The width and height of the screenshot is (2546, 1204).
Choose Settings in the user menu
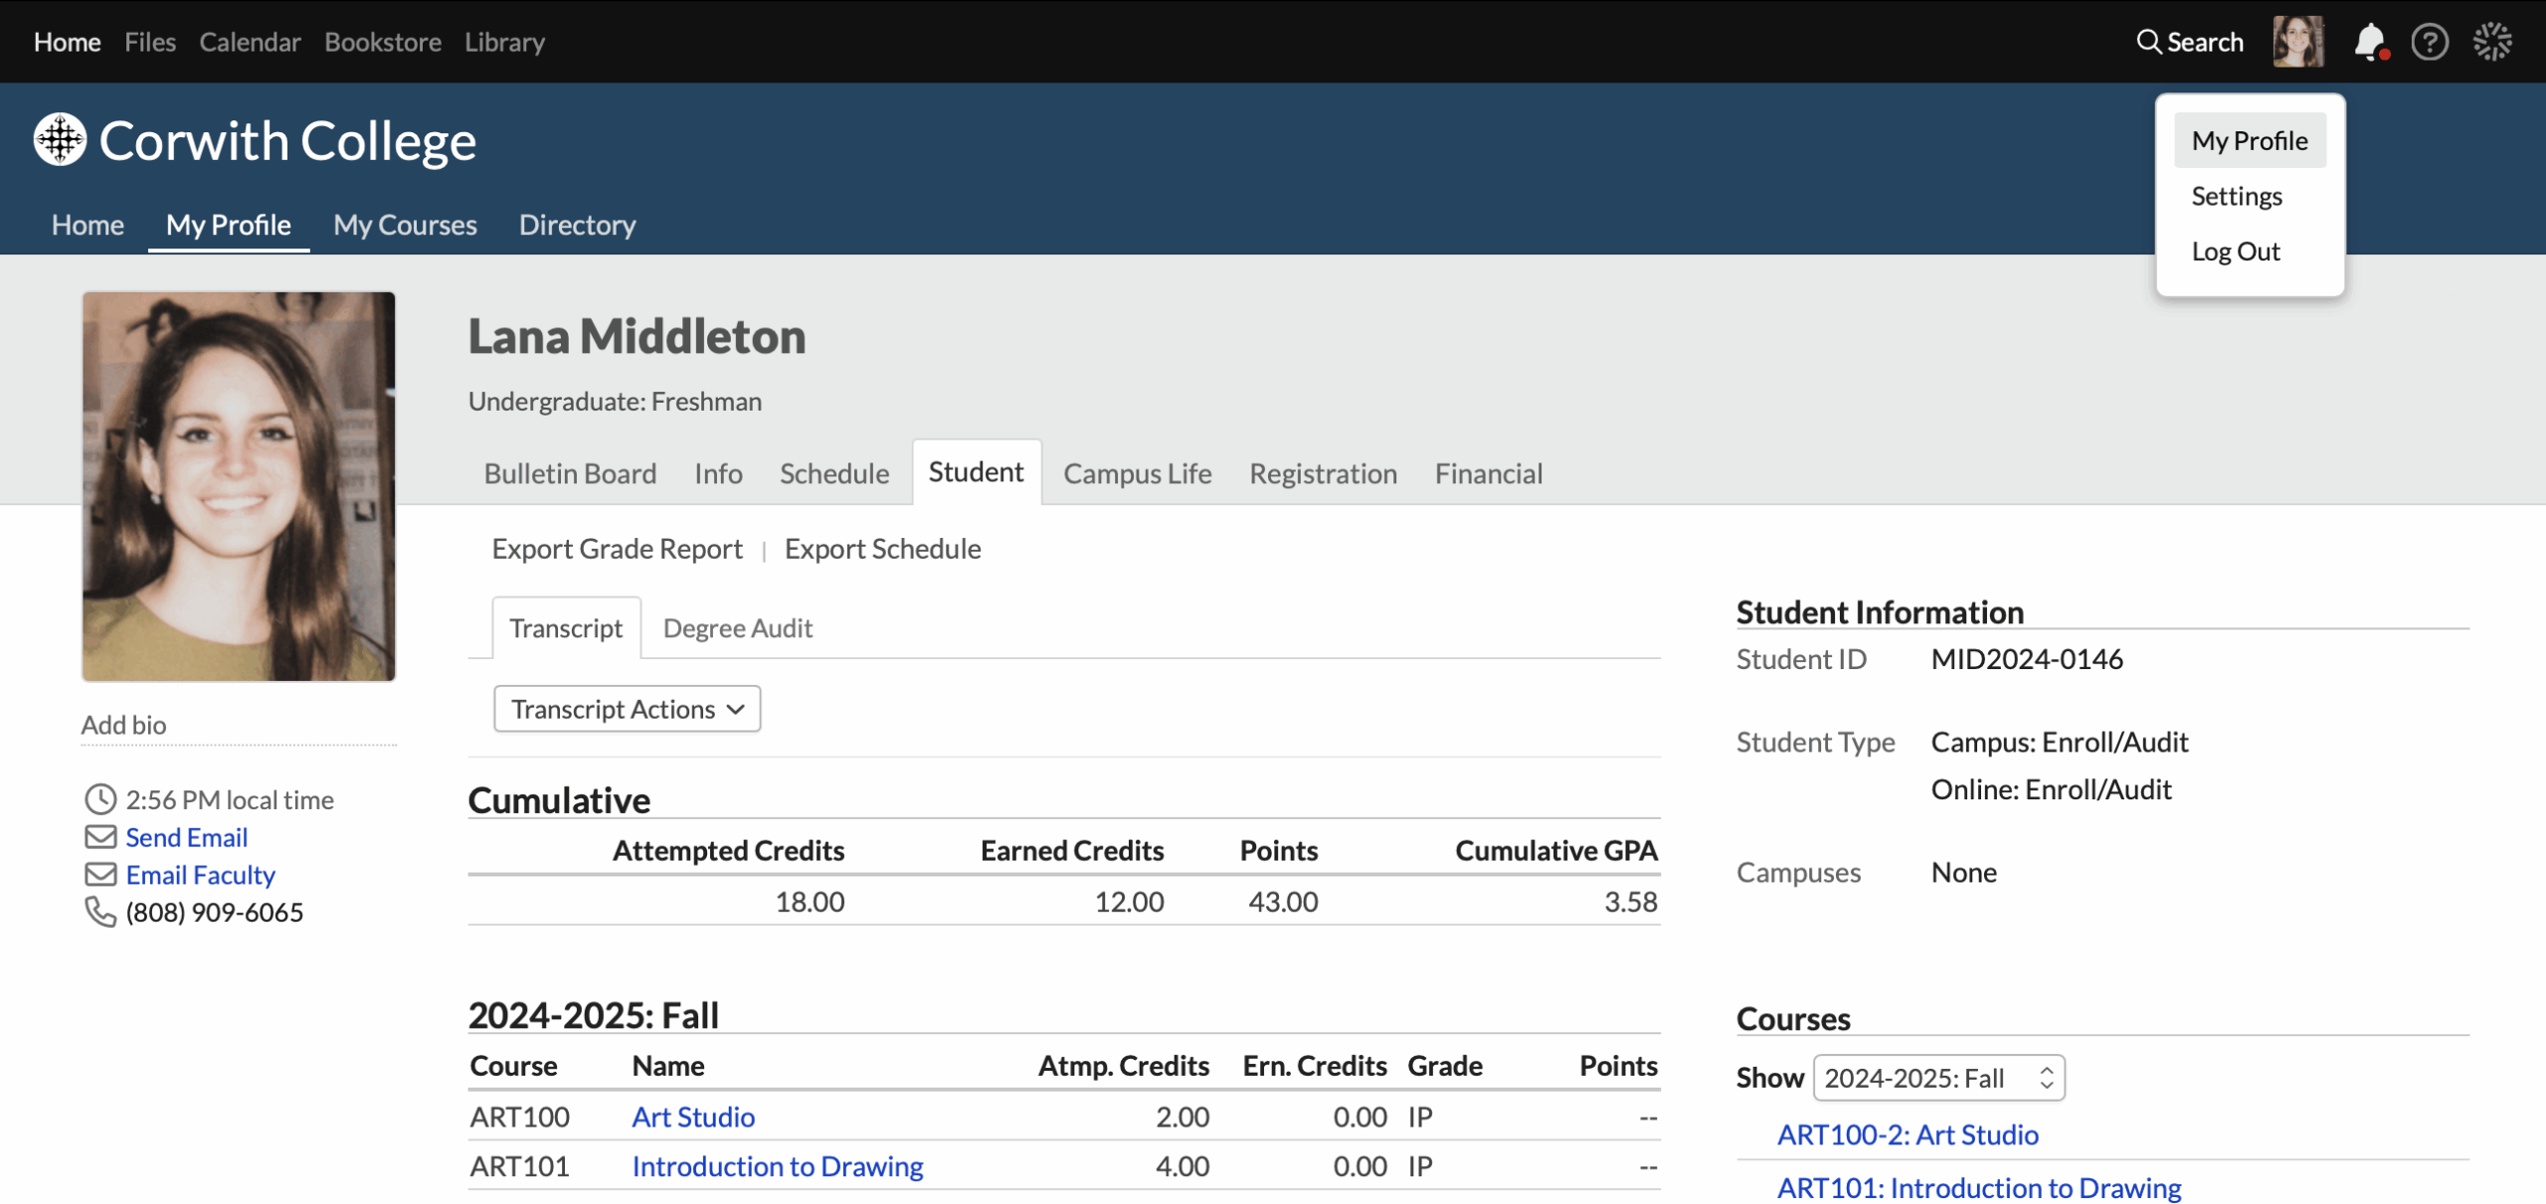tap(2236, 196)
